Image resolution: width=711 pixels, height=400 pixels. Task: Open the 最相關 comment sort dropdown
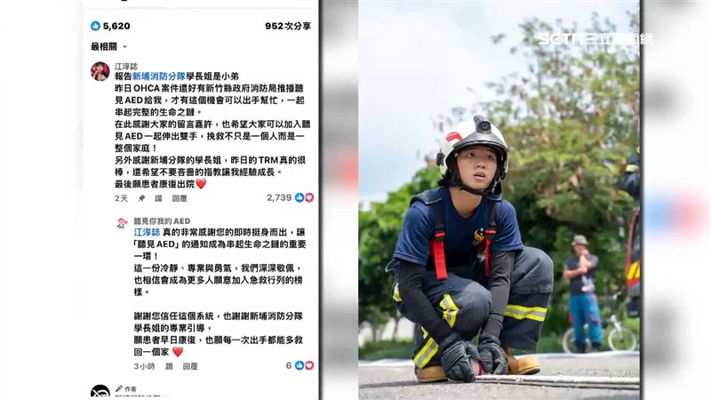pos(108,46)
